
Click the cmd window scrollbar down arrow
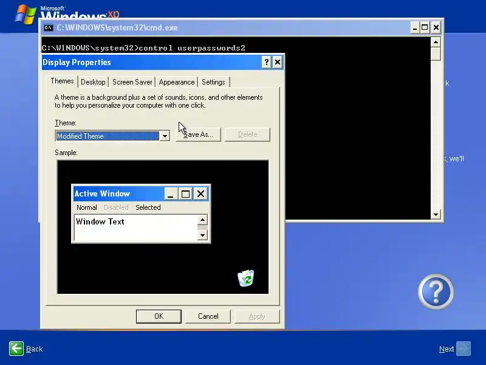click(x=436, y=215)
